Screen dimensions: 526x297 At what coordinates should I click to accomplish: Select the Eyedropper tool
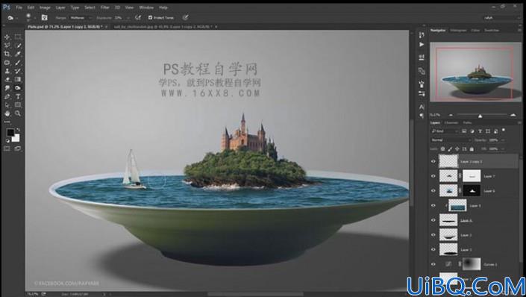(18, 54)
